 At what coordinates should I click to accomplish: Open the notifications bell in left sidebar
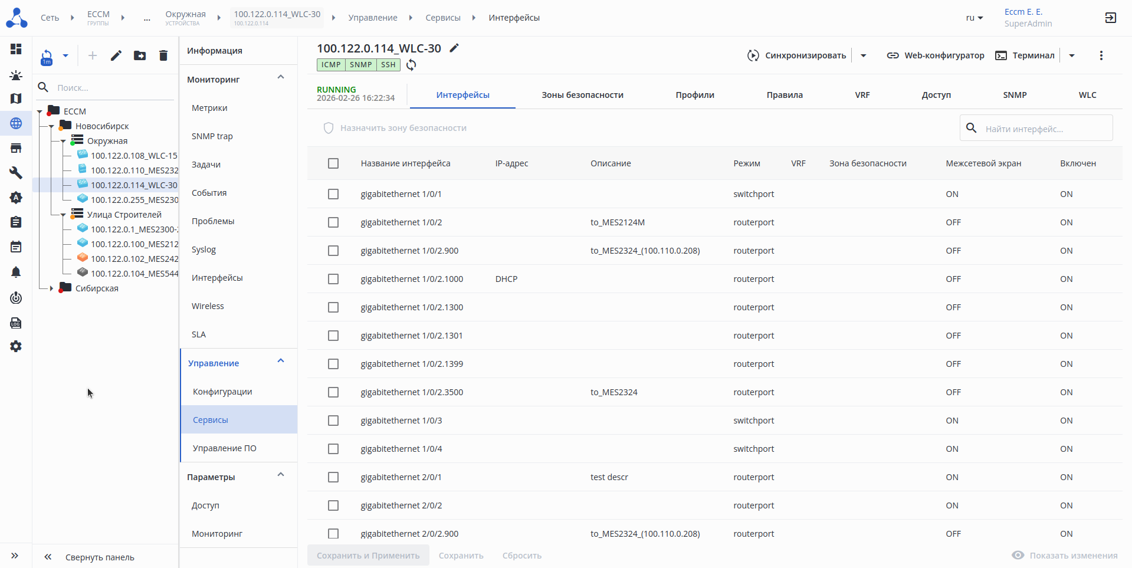[16, 272]
